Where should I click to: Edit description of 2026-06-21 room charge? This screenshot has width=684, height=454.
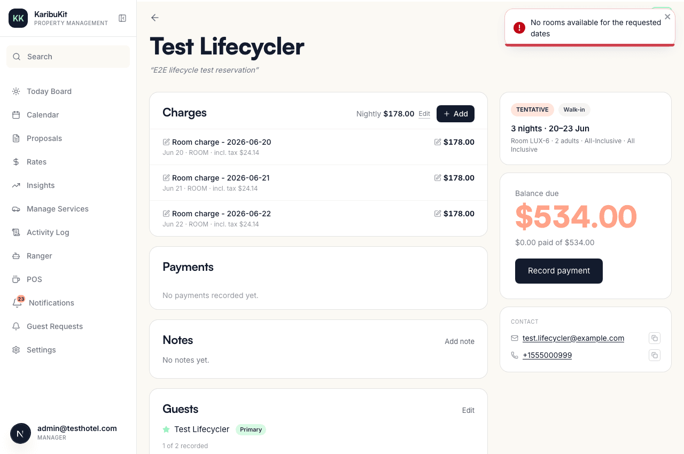click(166, 178)
